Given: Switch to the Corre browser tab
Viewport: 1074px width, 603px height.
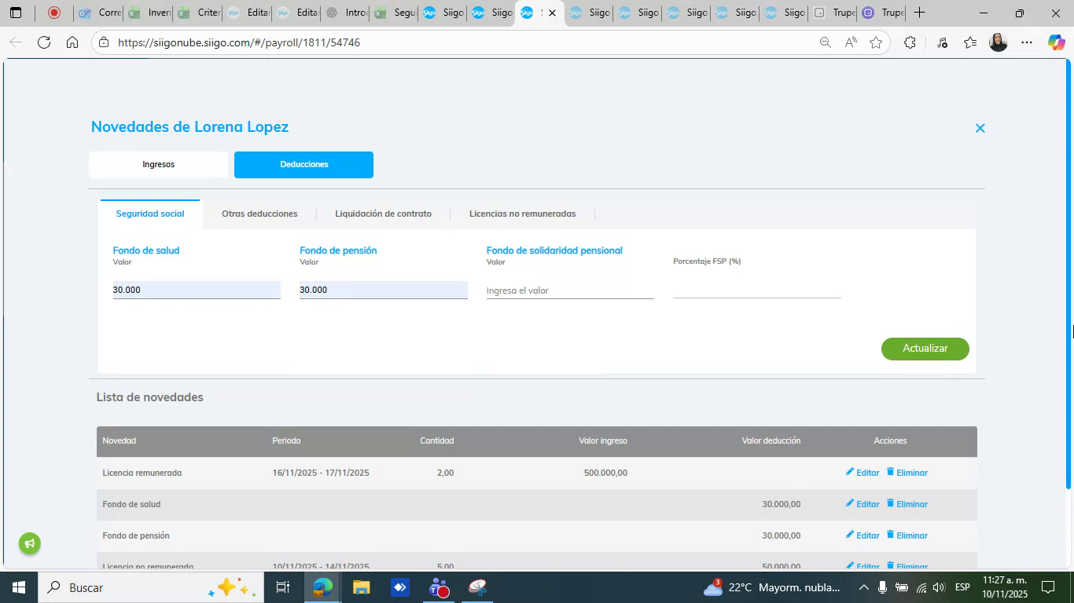Looking at the screenshot, I should (x=99, y=13).
